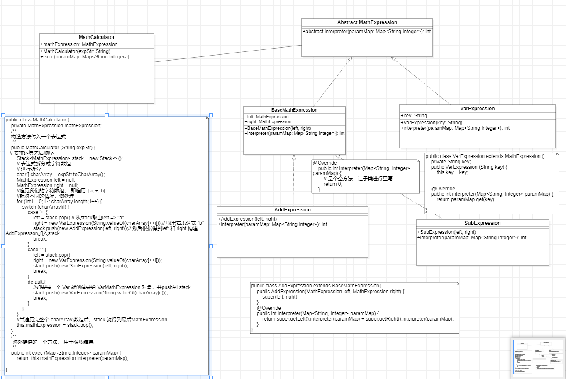Select the note containing 'return 0;'
The width and height of the screenshot is (566, 379).
pos(366,176)
